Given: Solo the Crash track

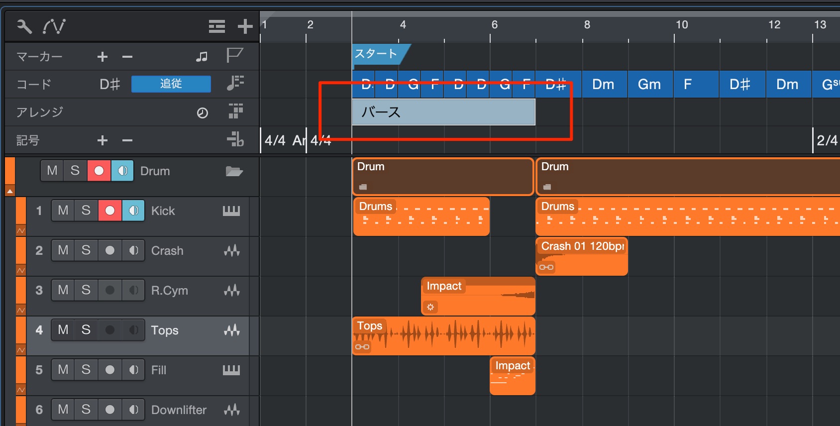Looking at the screenshot, I should (x=86, y=250).
